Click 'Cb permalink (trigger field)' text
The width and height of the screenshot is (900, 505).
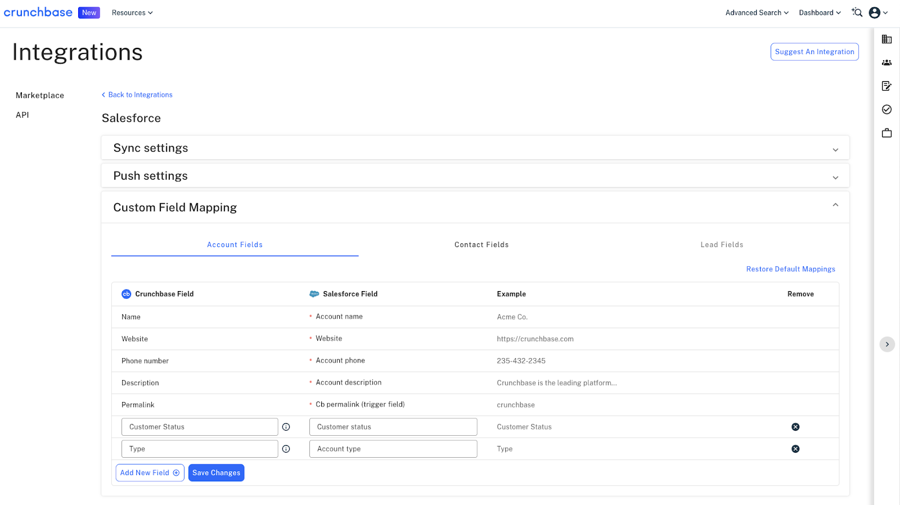[360, 404]
